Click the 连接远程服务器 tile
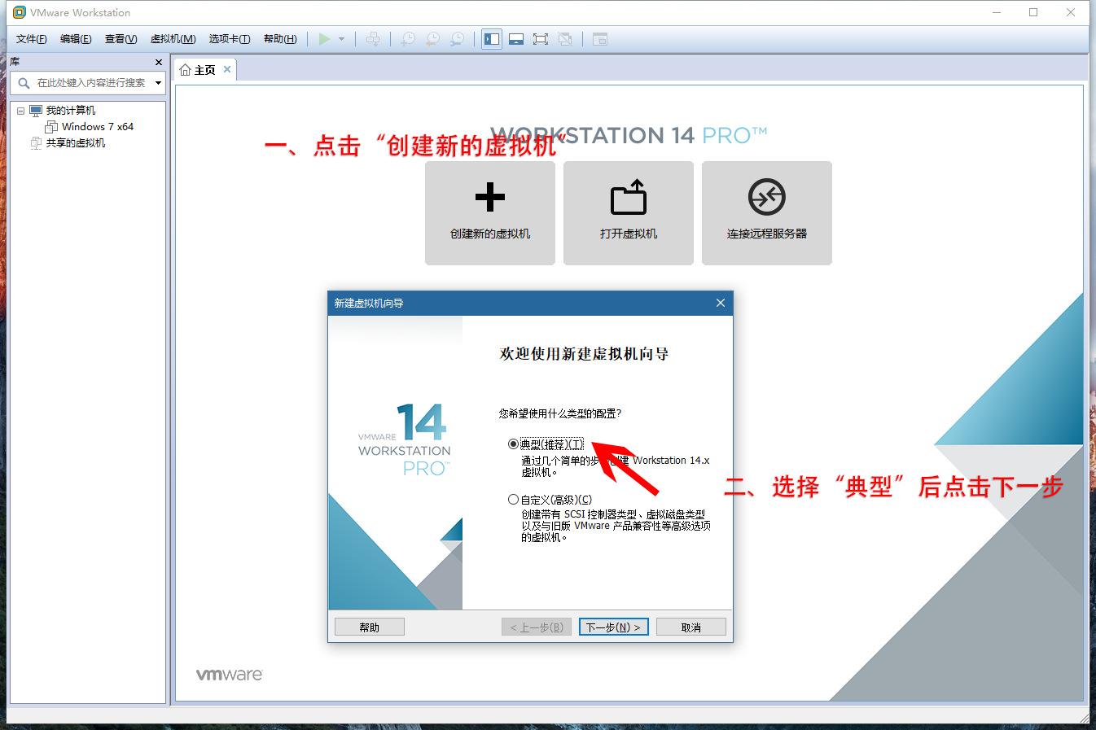Image resolution: width=1096 pixels, height=730 pixels. (767, 212)
